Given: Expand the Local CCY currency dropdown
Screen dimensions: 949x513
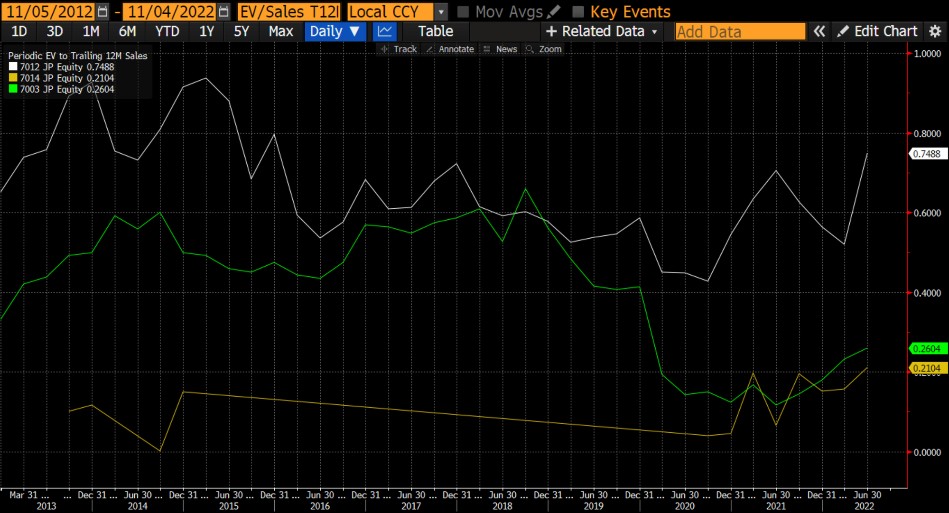Looking at the screenshot, I should tap(441, 11).
